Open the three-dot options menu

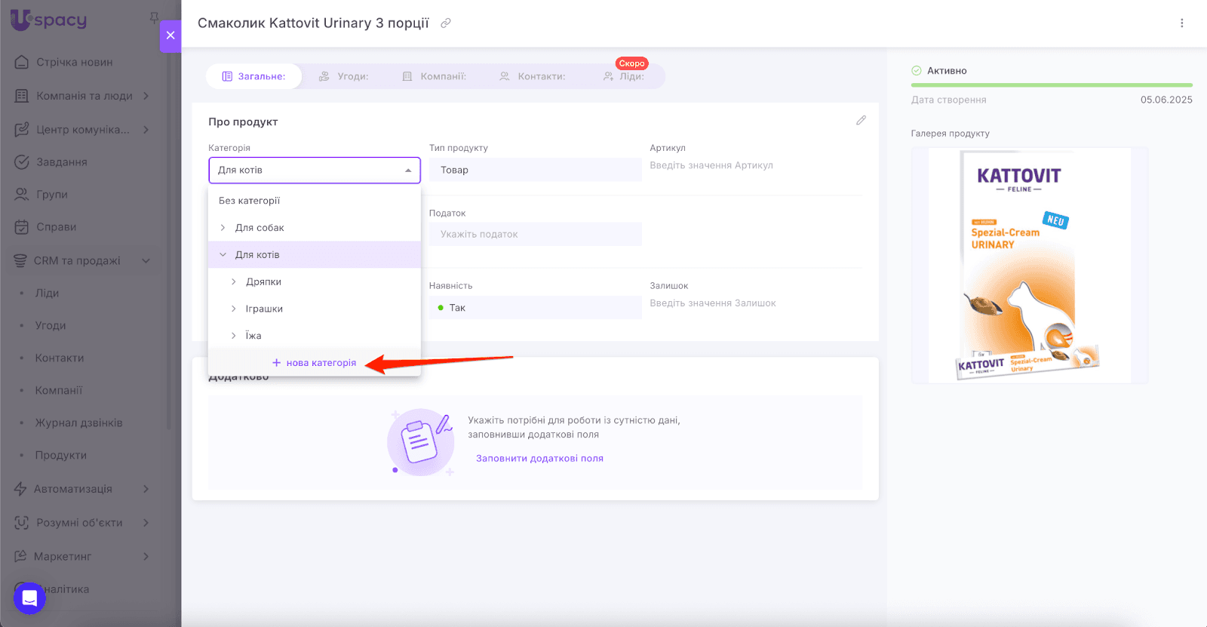click(x=1182, y=23)
